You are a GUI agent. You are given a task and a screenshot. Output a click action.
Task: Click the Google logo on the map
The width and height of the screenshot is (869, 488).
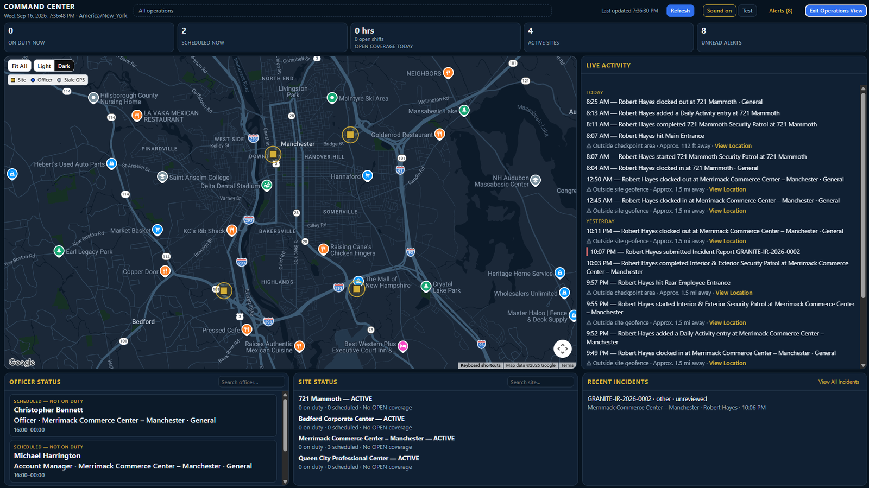point(22,363)
